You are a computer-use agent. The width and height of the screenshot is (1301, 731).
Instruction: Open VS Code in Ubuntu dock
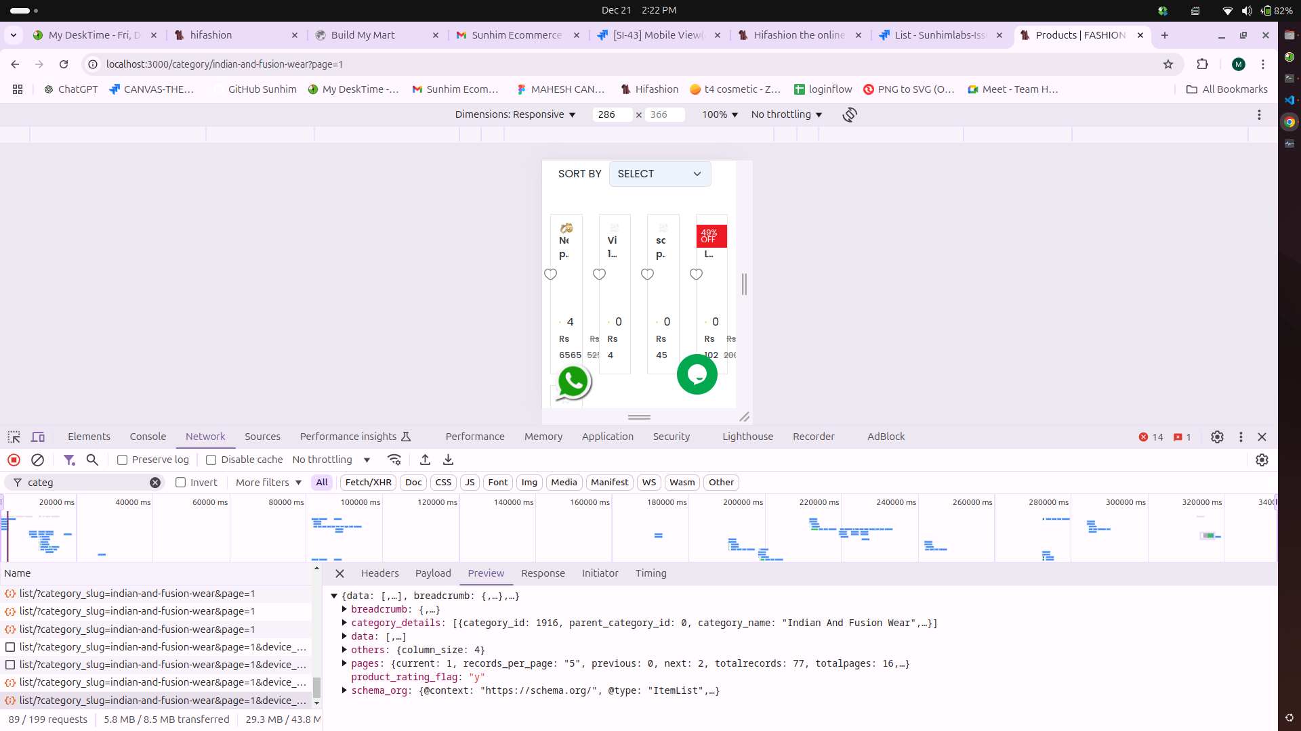(x=1289, y=100)
